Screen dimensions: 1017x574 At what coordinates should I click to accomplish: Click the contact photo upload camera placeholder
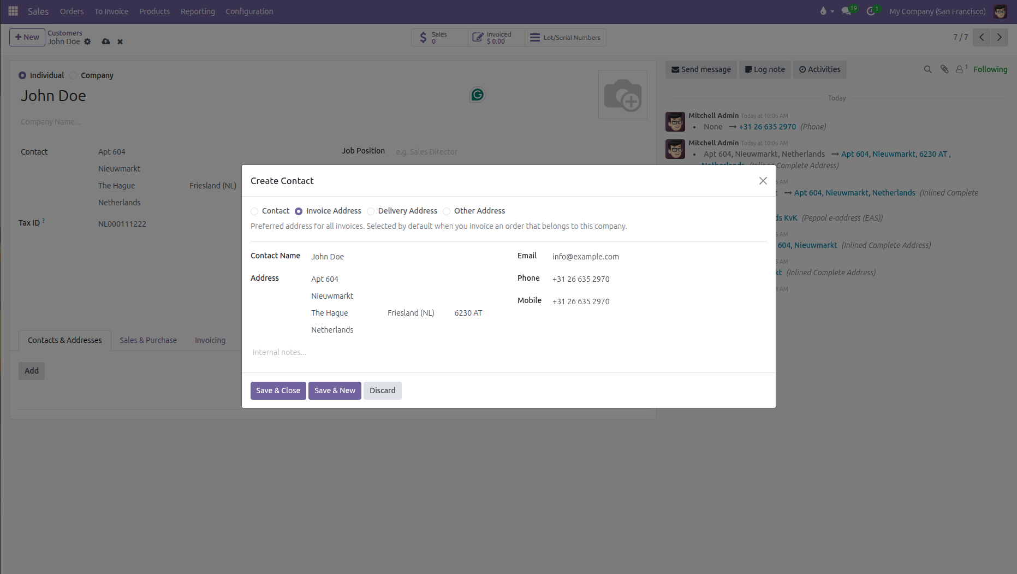[623, 94]
